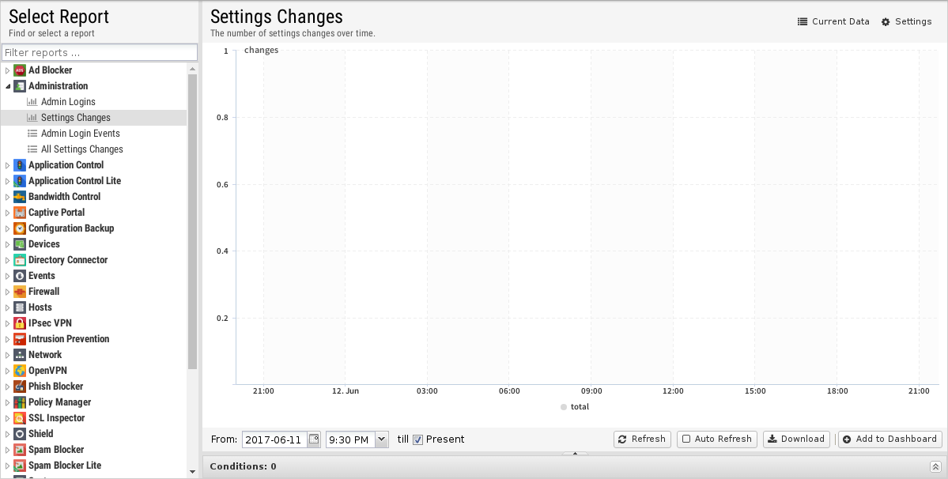Click the Bandwidth Control icon
This screenshot has height=479, width=948.
click(x=19, y=197)
